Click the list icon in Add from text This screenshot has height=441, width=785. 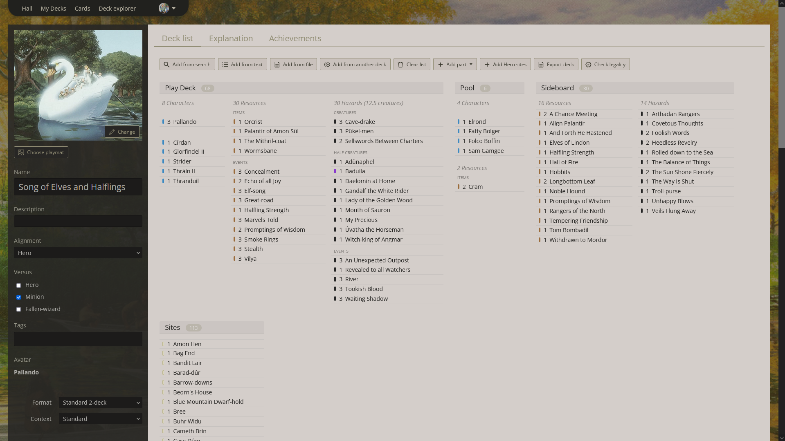click(x=225, y=65)
